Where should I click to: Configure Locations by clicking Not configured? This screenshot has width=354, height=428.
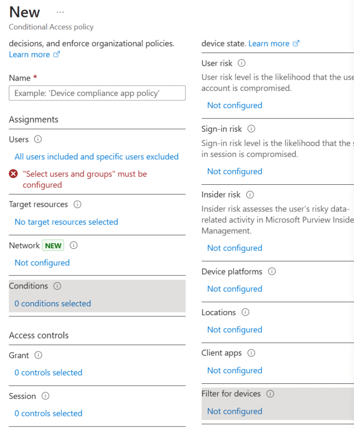coord(234,330)
